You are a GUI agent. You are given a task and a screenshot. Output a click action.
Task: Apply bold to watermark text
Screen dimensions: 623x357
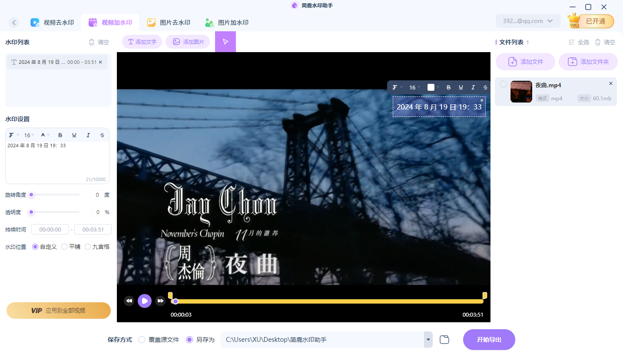(60, 135)
